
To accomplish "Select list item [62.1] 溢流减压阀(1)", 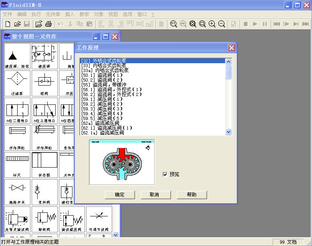I will tap(153, 128).
